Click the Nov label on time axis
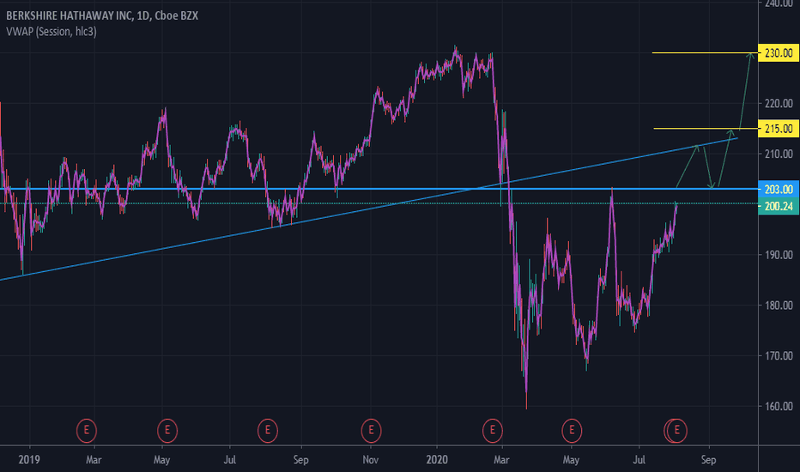The height and width of the screenshot is (472, 800). [371, 460]
